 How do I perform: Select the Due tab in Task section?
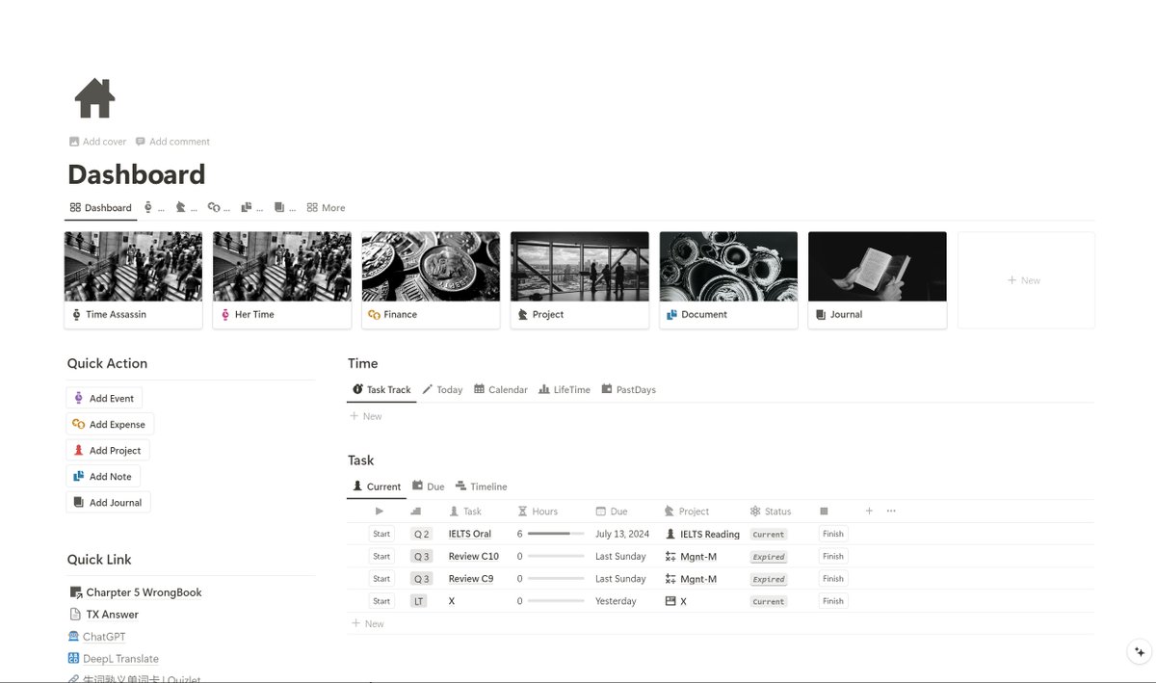[x=429, y=486]
